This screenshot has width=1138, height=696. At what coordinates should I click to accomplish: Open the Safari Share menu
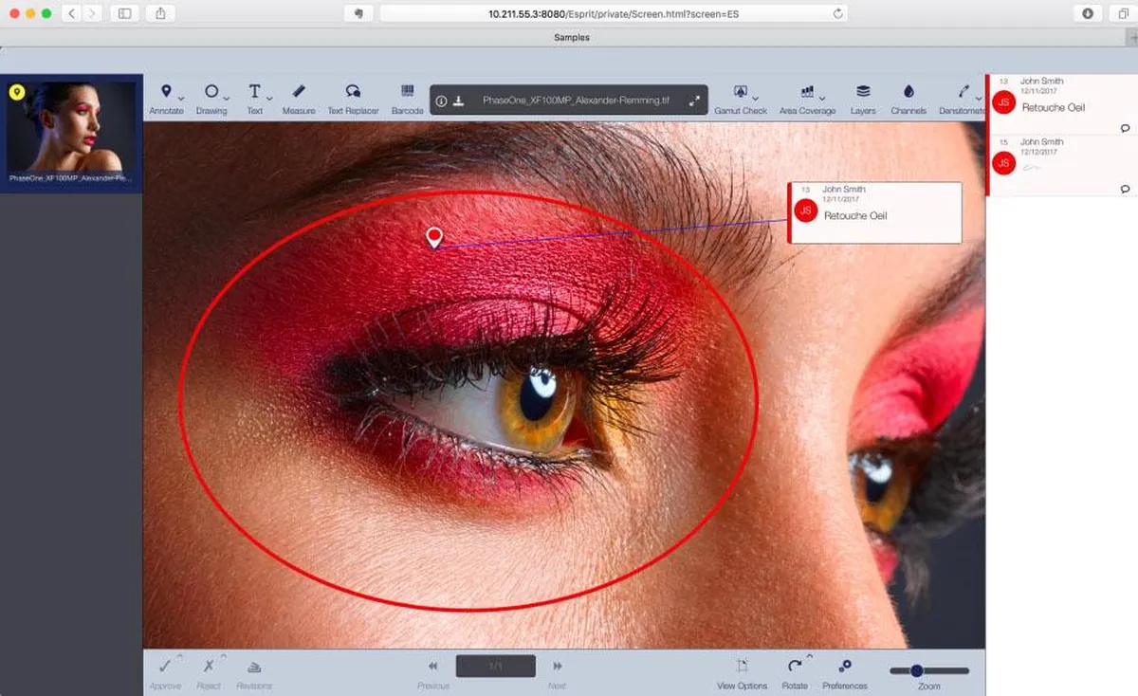pos(160,13)
